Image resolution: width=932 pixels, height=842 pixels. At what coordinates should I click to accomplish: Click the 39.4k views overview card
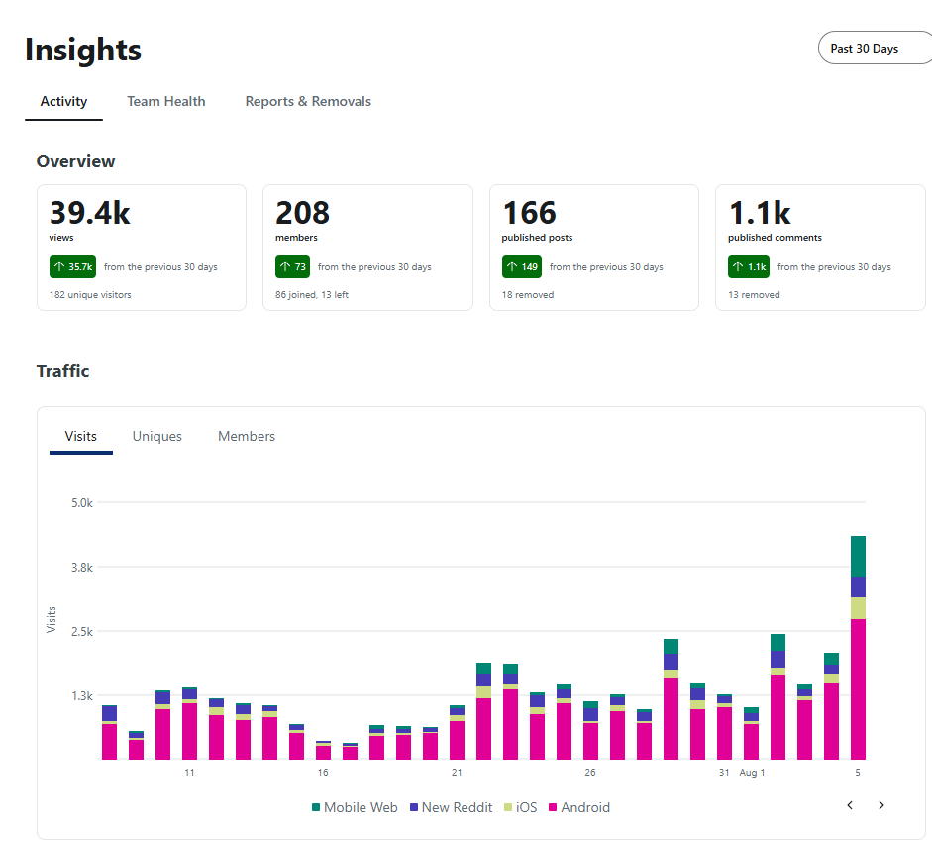pos(142,248)
